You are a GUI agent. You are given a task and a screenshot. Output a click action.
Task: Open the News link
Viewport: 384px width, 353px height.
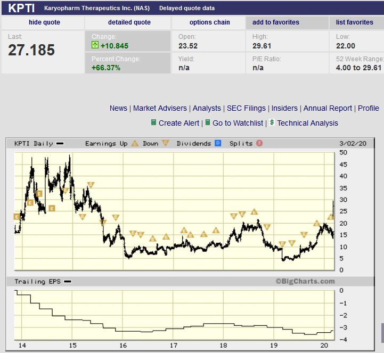pos(118,108)
